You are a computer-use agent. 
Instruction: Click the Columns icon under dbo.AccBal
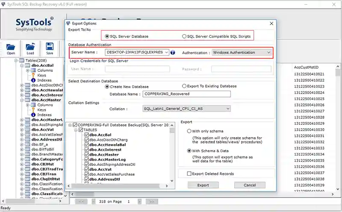coord(33,70)
